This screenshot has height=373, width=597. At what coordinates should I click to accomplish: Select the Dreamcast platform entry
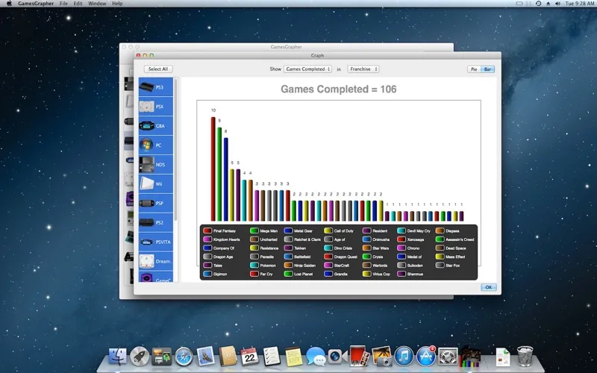click(156, 262)
